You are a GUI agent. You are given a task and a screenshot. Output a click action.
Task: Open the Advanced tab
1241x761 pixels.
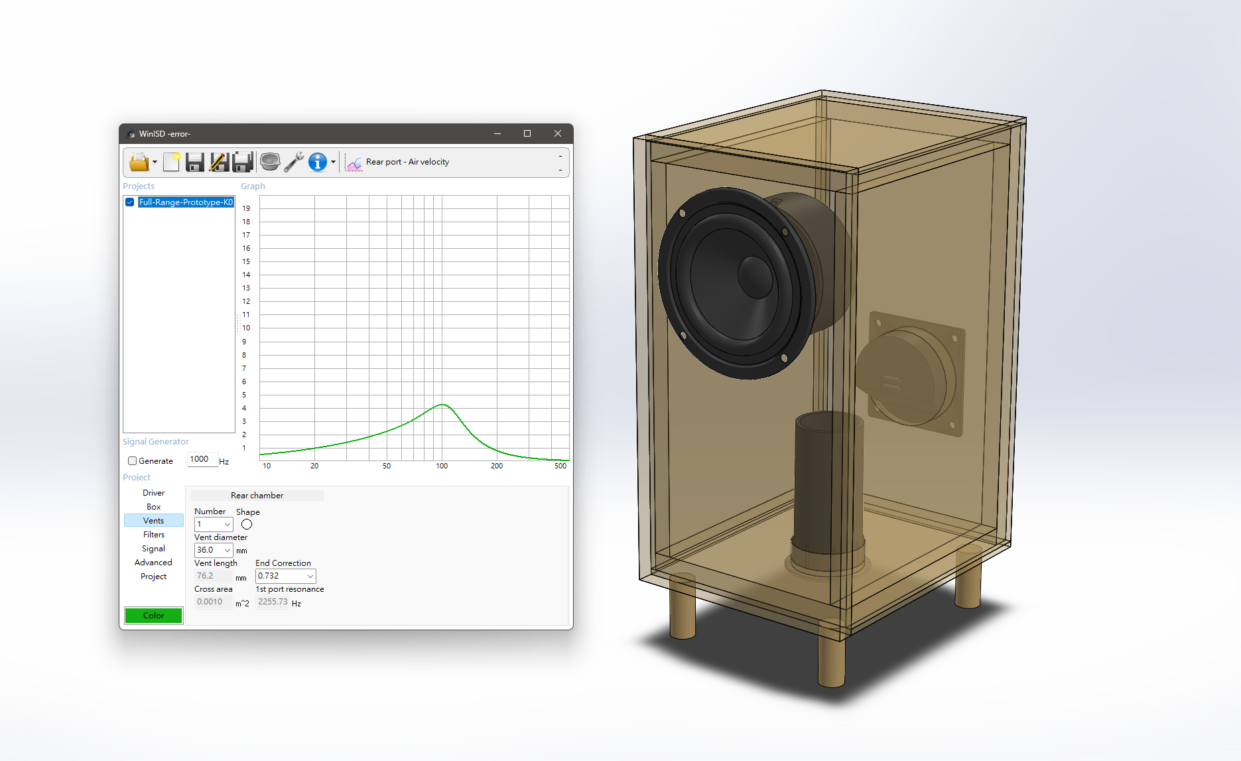pyautogui.click(x=153, y=563)
